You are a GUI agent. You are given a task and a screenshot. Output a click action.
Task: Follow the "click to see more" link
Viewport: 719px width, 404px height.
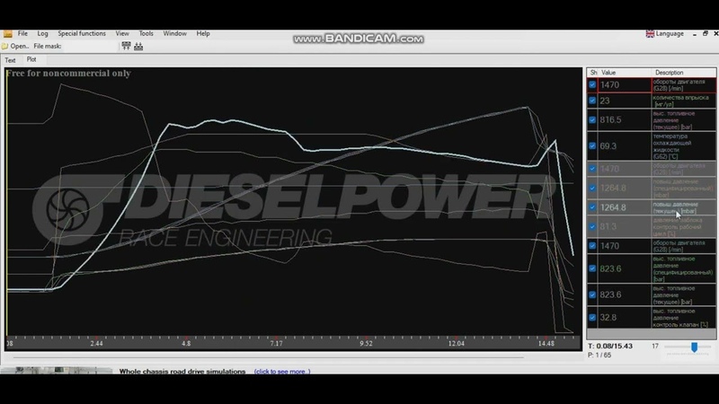[x=282, y=372]
